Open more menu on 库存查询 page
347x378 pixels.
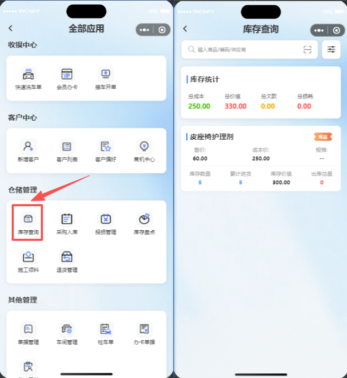pyautogui.click(x=319, y=30)
